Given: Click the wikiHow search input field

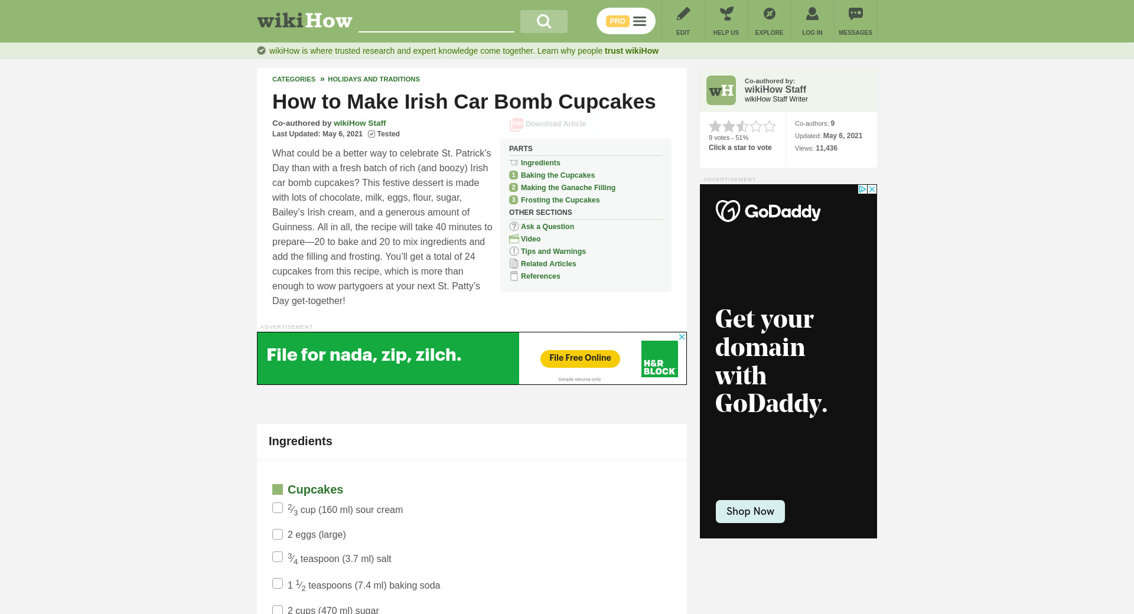Looking at the screenshot, I should pyautogui.click(x=436, y=21).
